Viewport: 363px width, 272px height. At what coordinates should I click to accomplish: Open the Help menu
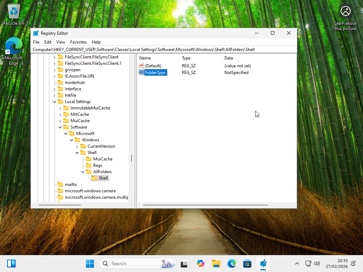click(96, 42)
